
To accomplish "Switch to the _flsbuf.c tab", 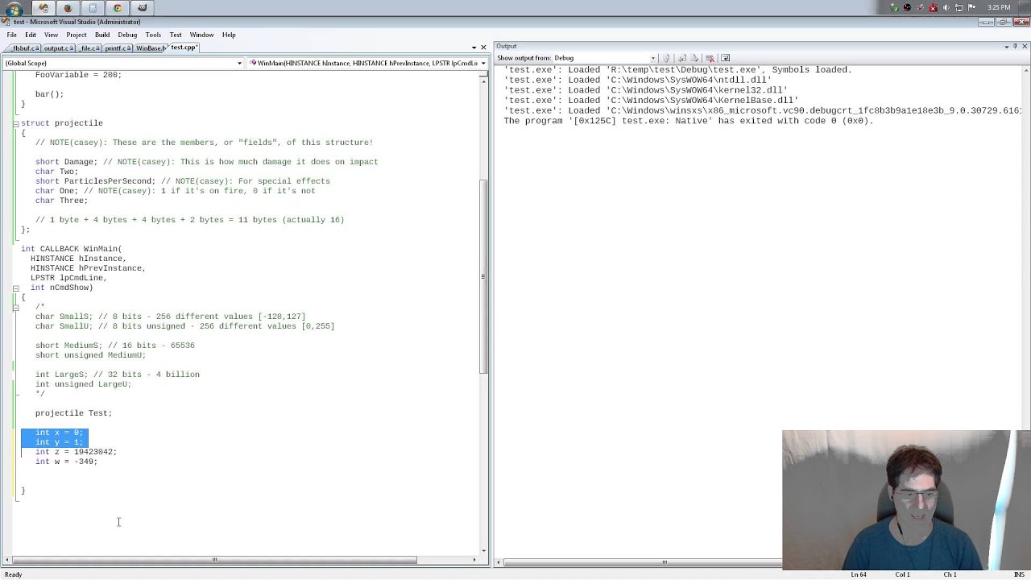I will (x=22, y=48).
